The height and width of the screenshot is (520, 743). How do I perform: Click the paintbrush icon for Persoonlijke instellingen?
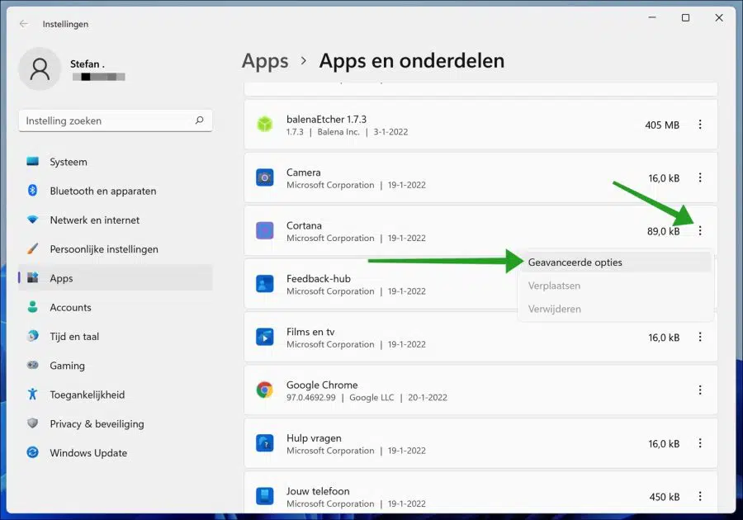click(33, 248)
